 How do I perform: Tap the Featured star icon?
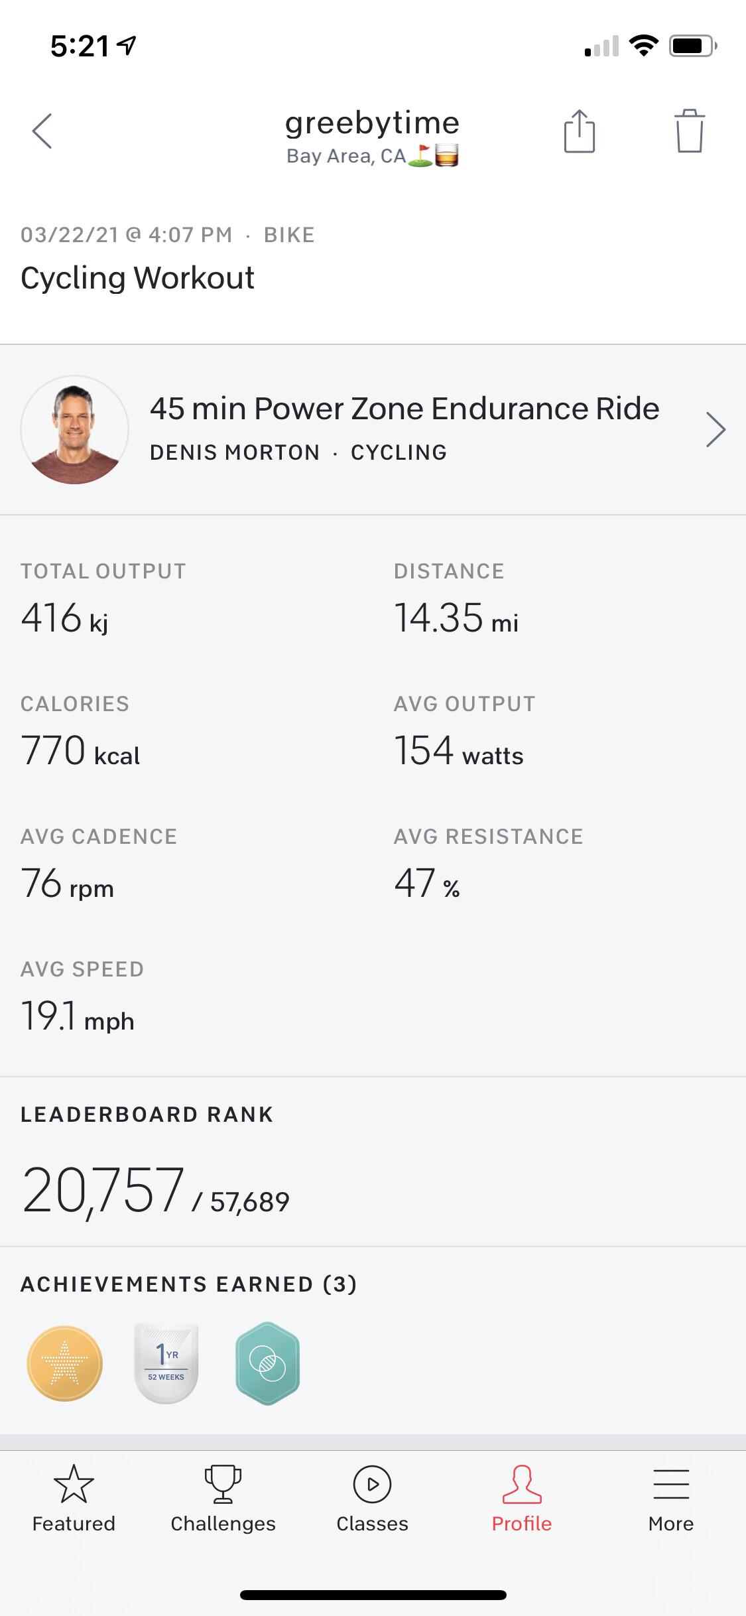tap(74, 1484)
